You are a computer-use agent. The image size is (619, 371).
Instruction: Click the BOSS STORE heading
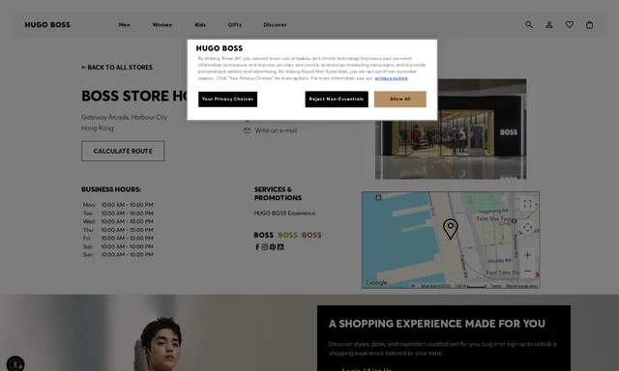point(134,96)
